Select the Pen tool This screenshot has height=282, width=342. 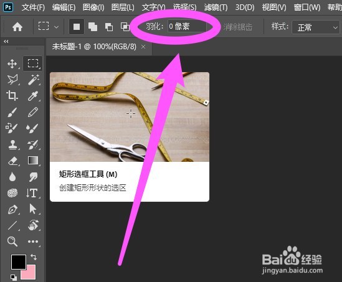tap(12, 209)
